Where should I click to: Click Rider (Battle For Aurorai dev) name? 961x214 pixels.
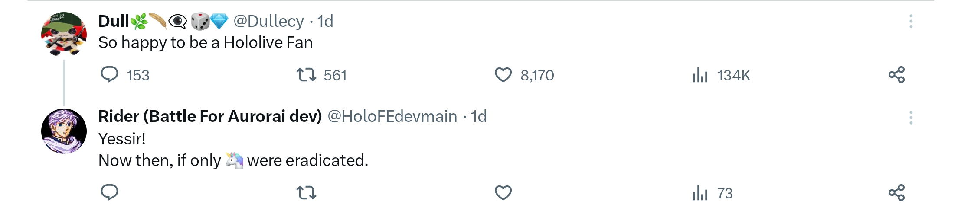(210, 116)
